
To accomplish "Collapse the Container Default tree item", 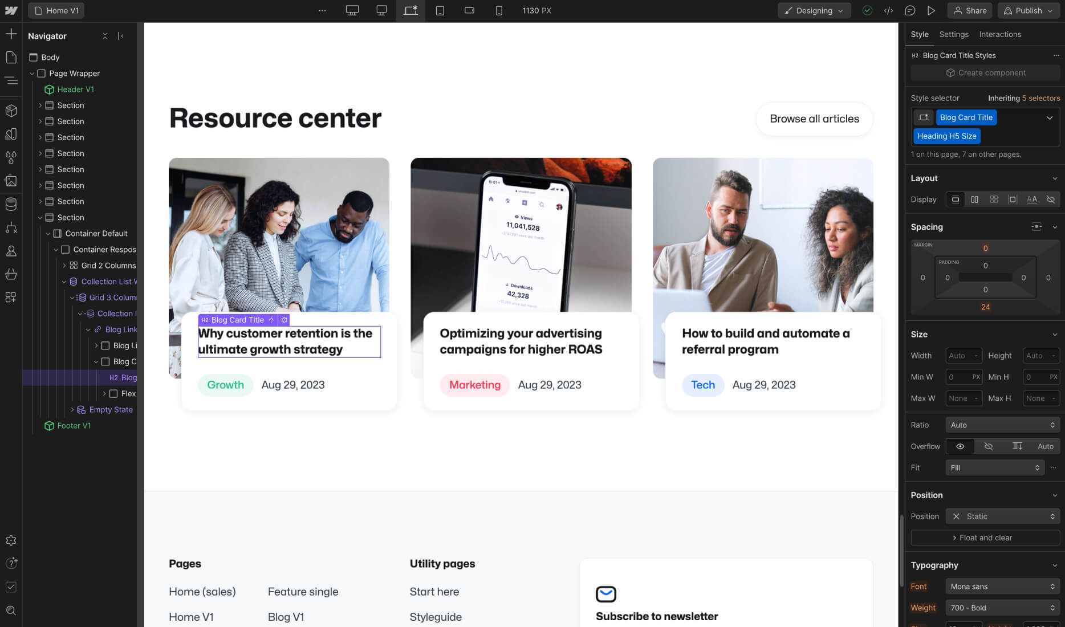I will click(x=48, y=233).
